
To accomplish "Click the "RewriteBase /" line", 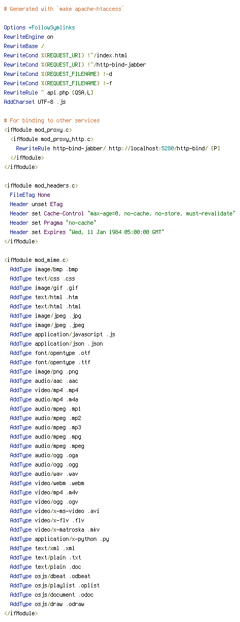I will pos(24,46).
